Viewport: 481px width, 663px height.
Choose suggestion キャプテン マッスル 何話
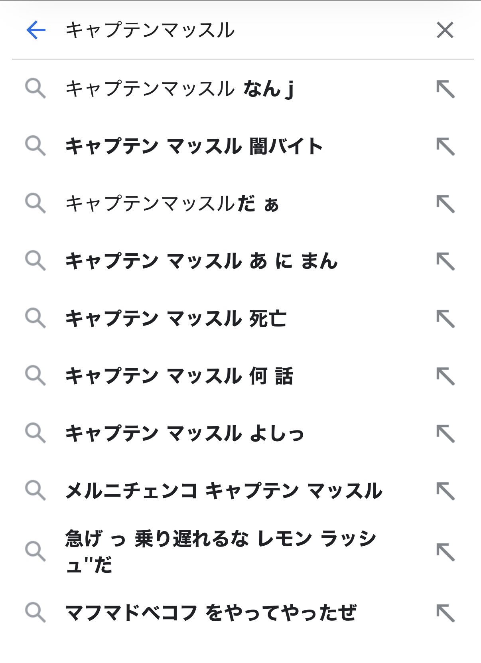179,376
